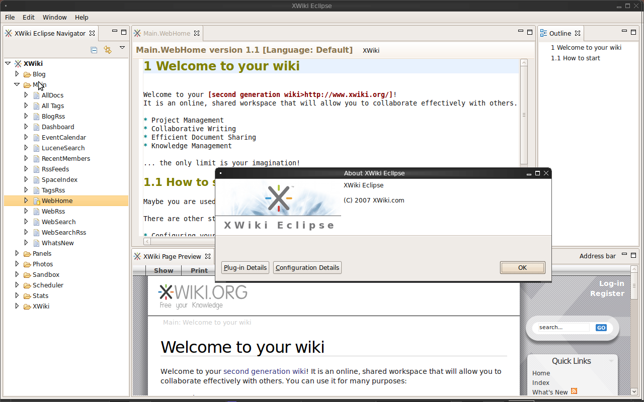Image resolution: width=644 pixels, height=402 pixels.
Task: Click the search field in page preview
Action: tap(562, 327)
